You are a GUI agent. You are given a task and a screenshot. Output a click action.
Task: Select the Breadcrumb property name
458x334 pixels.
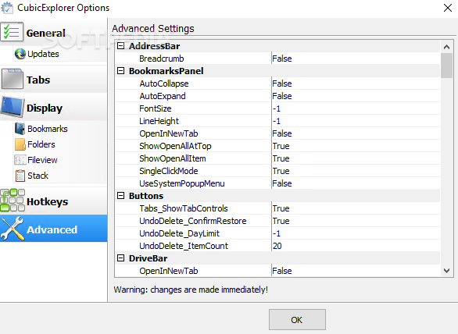[162, 59]
